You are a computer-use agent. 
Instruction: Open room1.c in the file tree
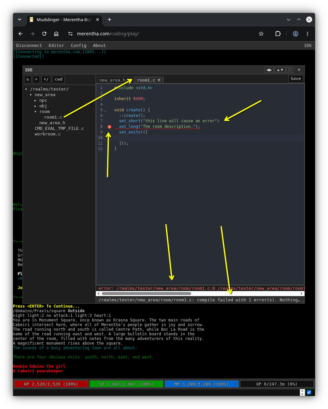[53, 117]
